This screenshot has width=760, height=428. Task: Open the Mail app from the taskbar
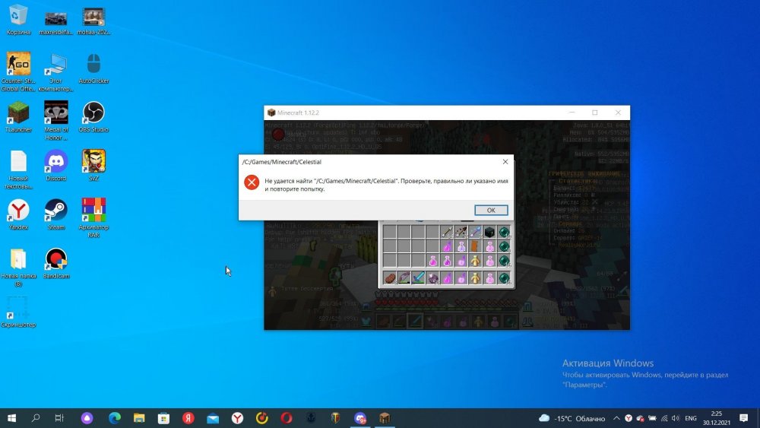pyautogui.click(x=213, y=418)
